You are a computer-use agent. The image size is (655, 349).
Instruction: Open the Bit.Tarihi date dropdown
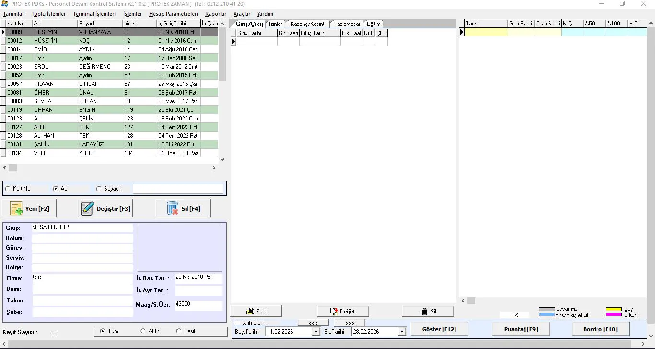[x=401, y=332]
